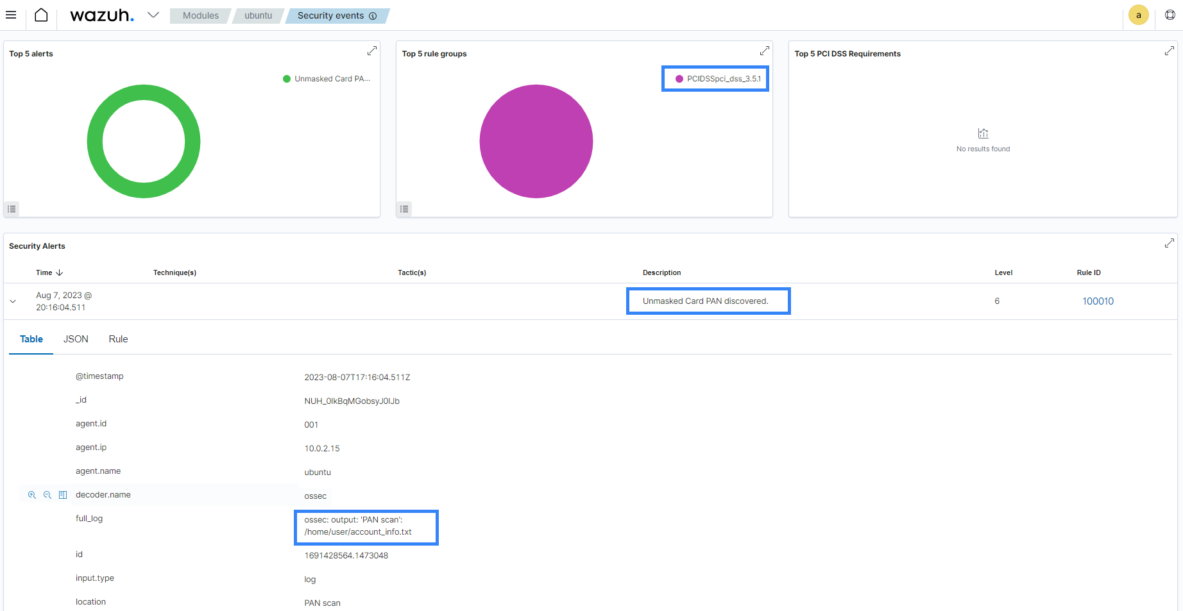Click the Level column header
The image size is (1183, 611).
point(1003,272)
